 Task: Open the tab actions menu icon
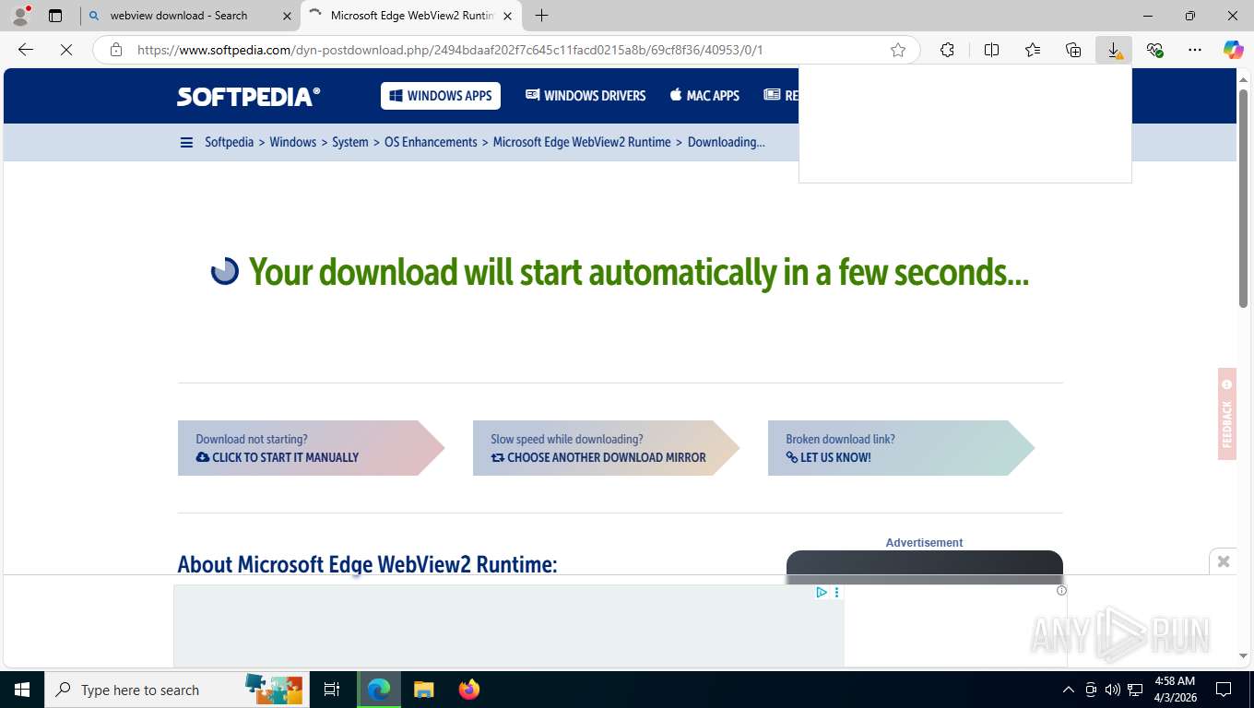(55, 16)
